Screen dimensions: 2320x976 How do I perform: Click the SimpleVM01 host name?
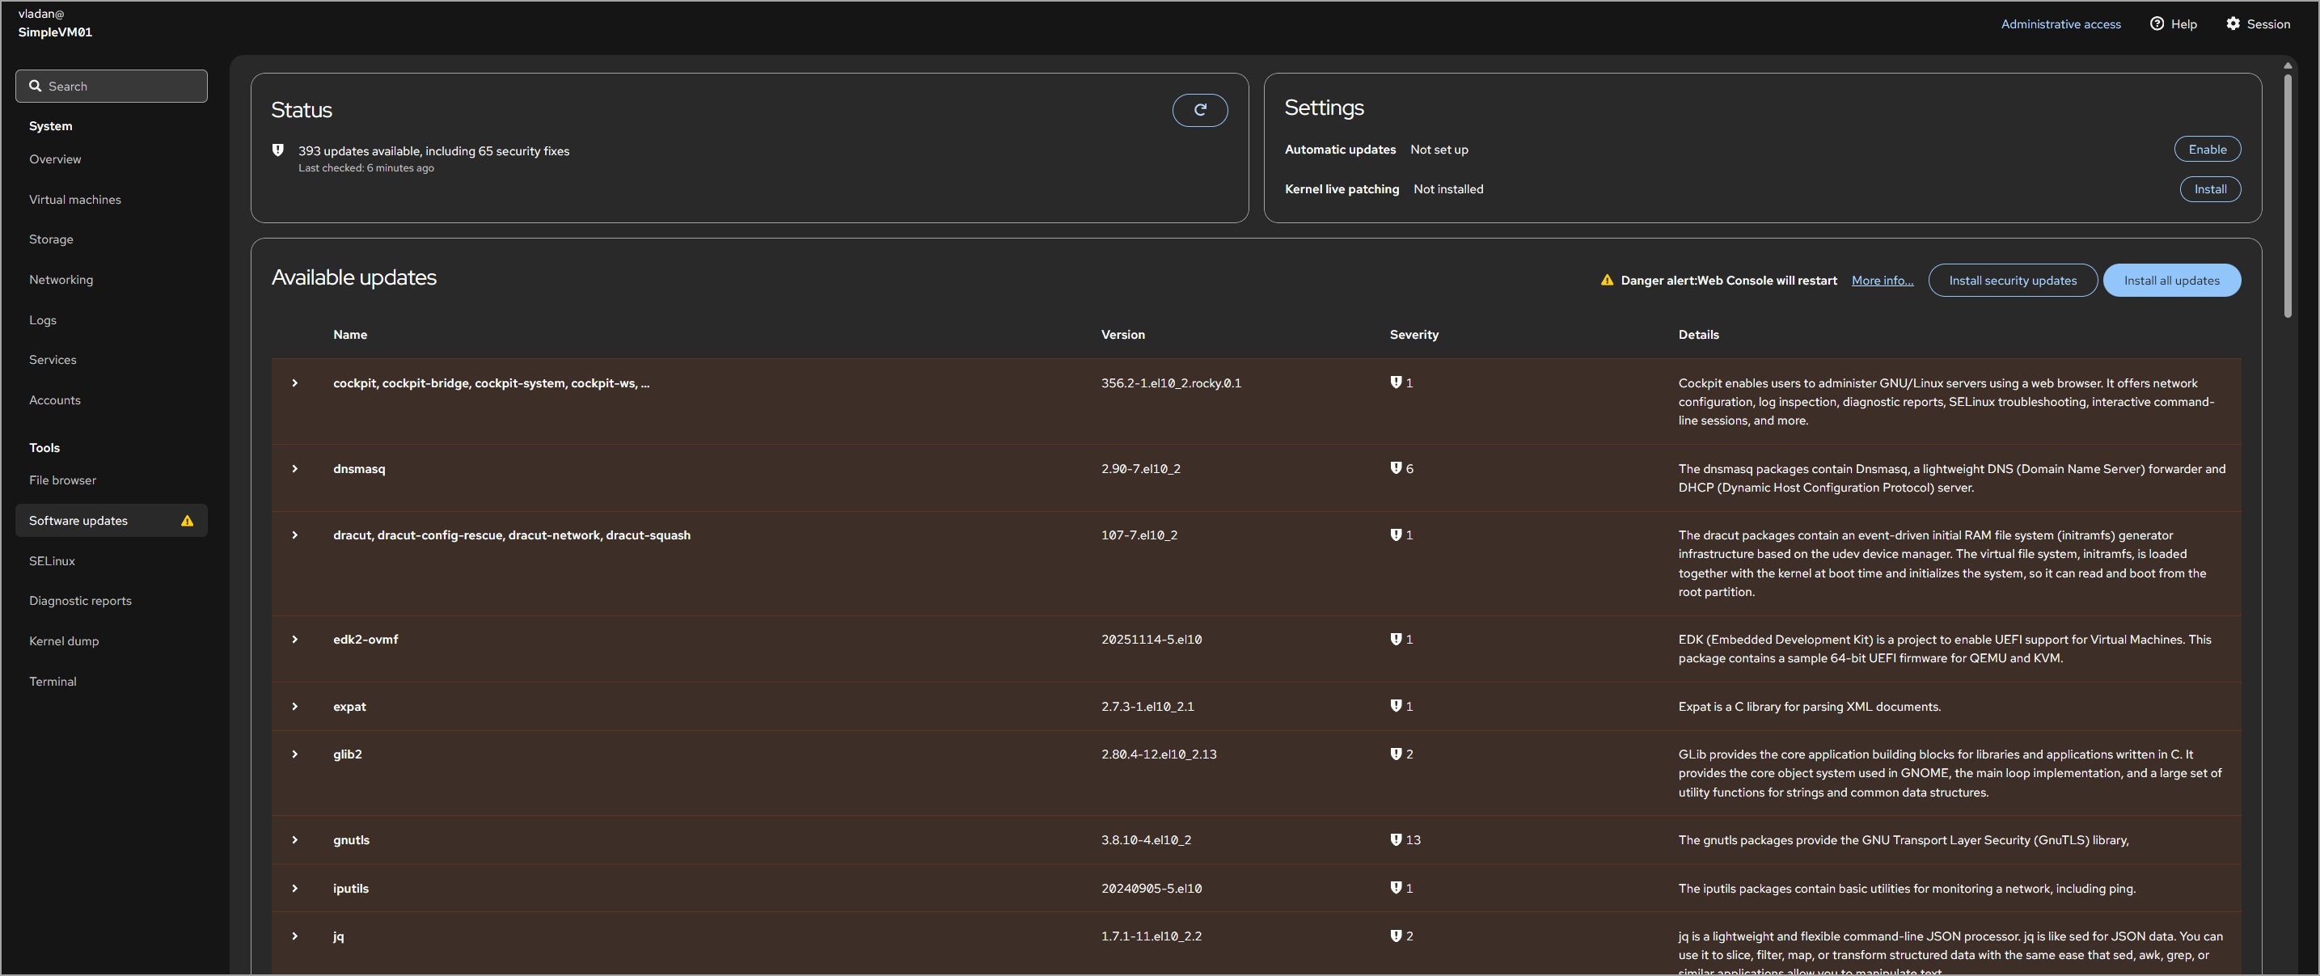pos(55,32)
